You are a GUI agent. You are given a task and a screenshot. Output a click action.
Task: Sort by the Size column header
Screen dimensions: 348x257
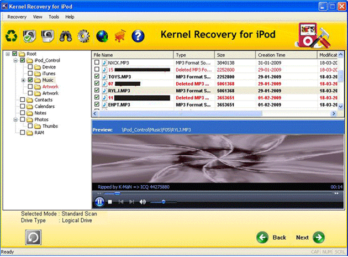point(235,55)
